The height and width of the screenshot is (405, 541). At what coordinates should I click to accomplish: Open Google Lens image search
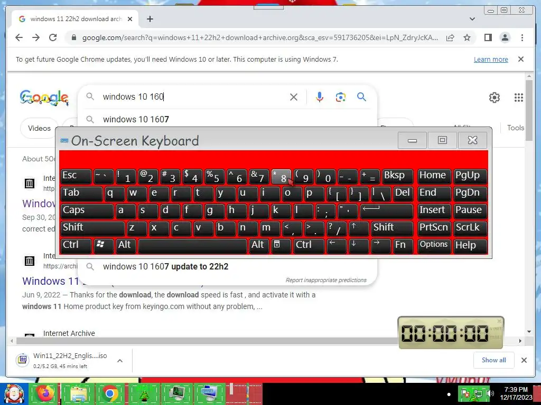pyautogui.click(x=341, y=97)
